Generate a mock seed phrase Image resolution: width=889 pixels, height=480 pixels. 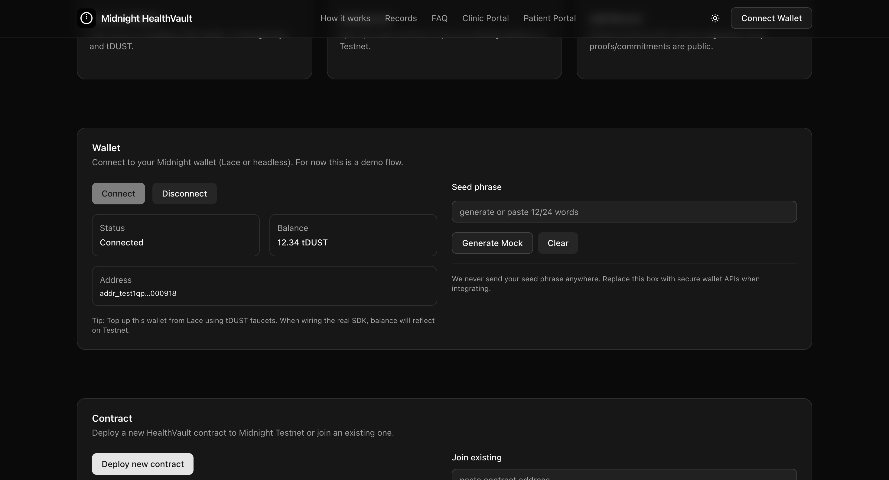pos(492,243)
